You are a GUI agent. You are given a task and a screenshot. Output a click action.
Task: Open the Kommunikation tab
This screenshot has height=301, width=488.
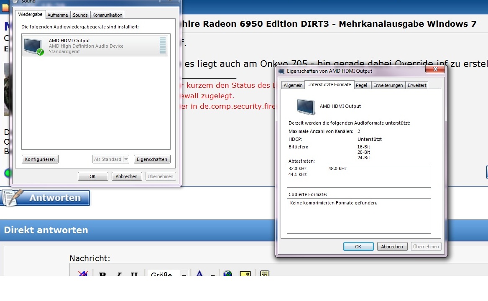pyautogui.click(x=107, y=15)
